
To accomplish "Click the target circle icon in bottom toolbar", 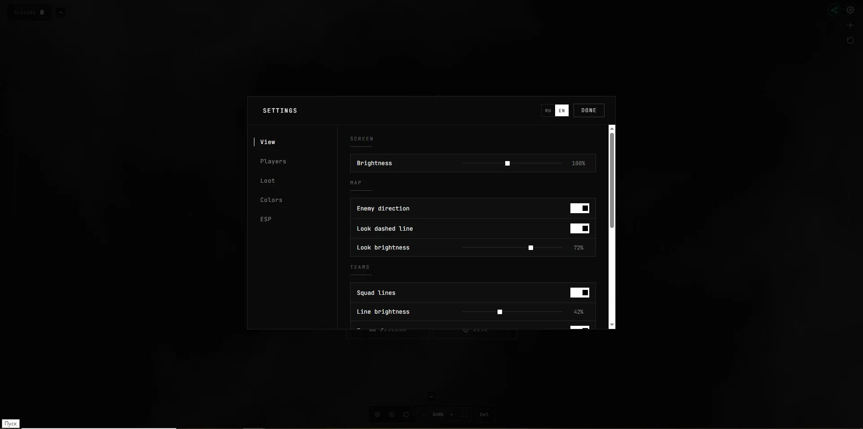I will coord(392,414).
